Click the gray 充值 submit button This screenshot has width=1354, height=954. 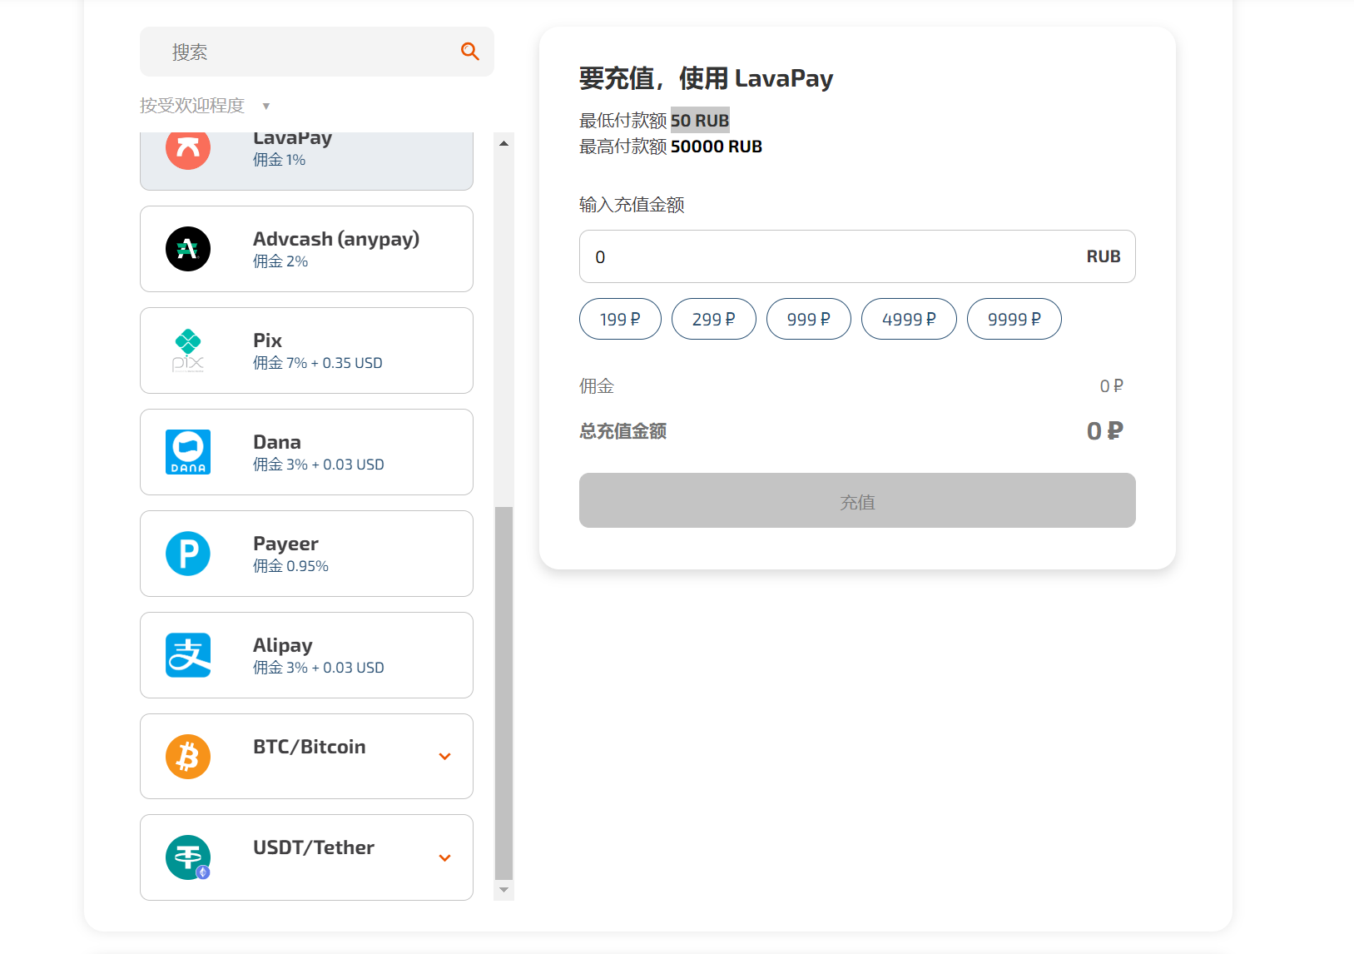tap(857, 500)
